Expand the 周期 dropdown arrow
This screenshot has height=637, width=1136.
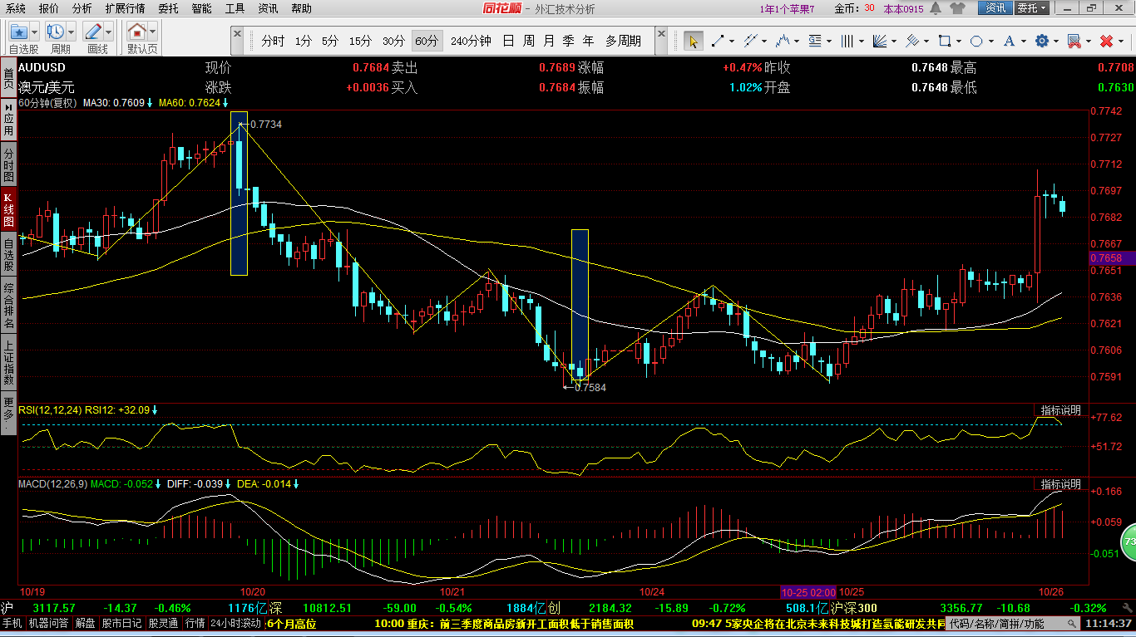click(72, 32)
